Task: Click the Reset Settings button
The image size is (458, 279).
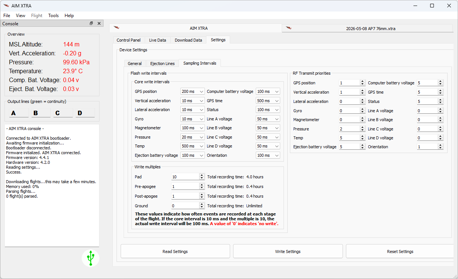Action: 400,252
